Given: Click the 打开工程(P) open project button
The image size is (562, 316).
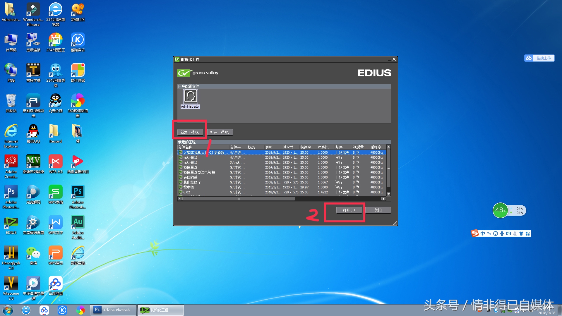Looking at the screenshot, I should [220, 132].
